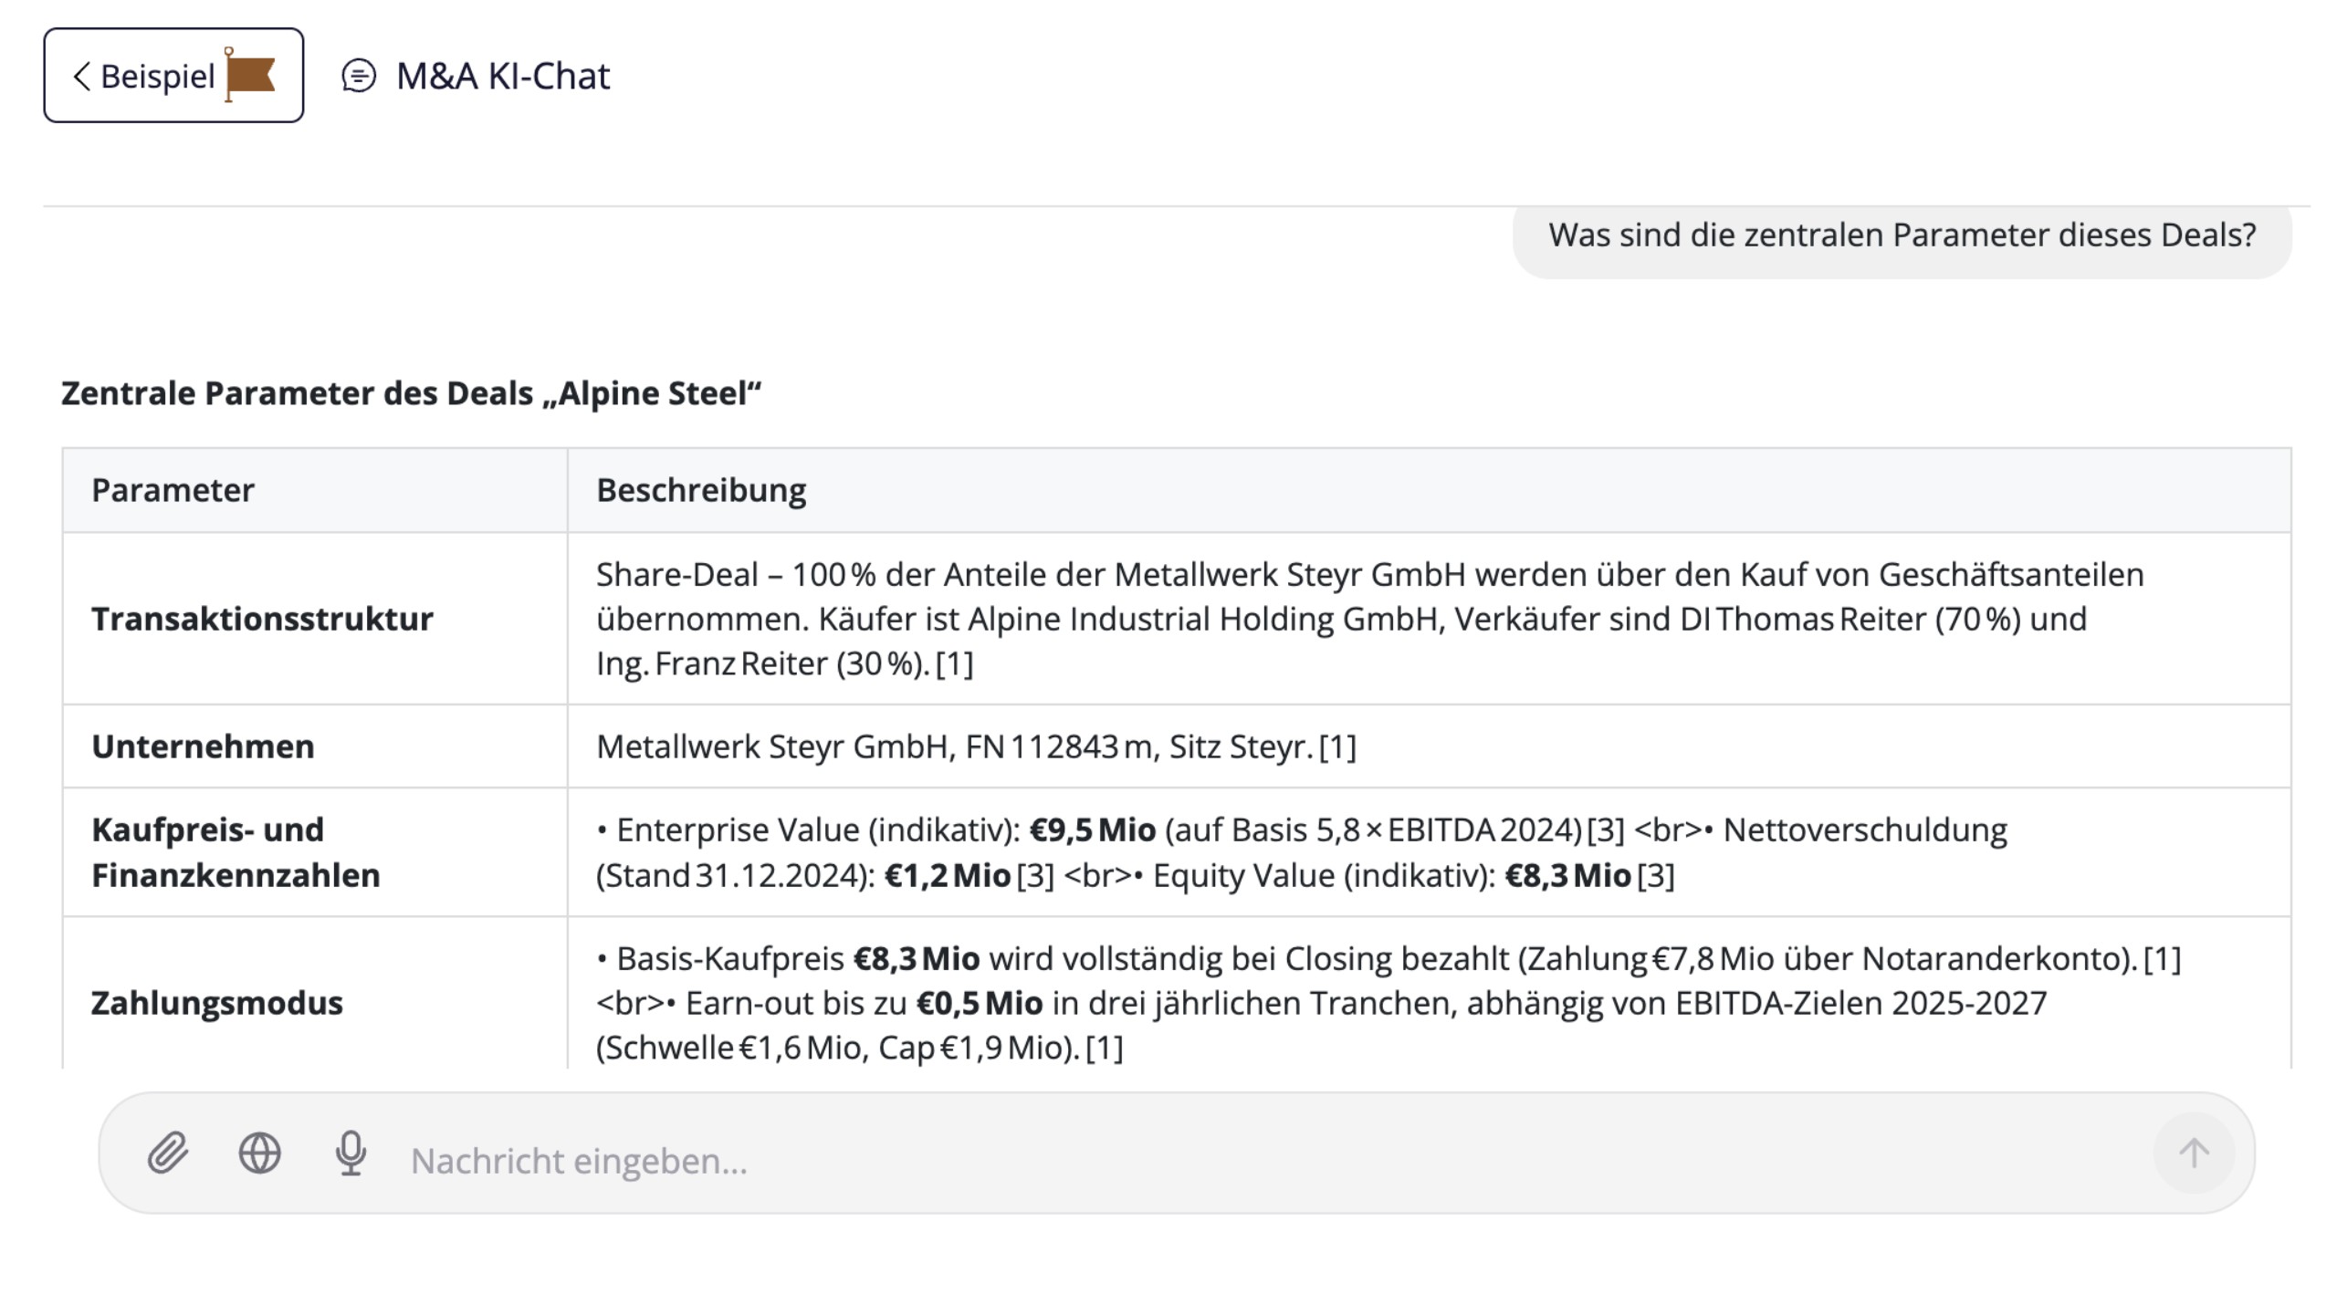Open citation [1] in Transaktionsstruktur row
Image resolution: width=2337 pixels, height=1294 pixels.
[955, 663]
